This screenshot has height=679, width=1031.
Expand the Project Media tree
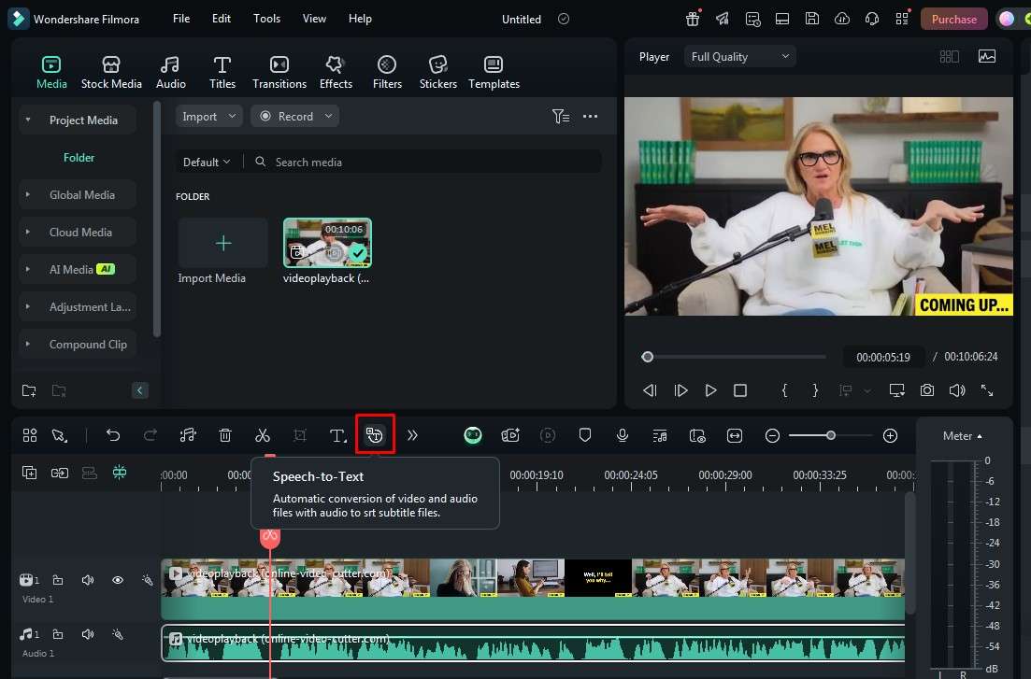[x=28, y=120]
